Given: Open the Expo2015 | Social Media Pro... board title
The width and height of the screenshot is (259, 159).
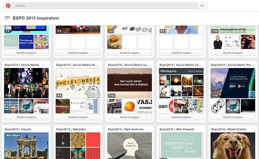Looking at the screenshot, I should point(233,65).
